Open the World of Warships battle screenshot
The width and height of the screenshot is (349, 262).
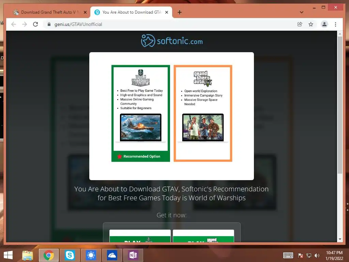coord(141,128)
